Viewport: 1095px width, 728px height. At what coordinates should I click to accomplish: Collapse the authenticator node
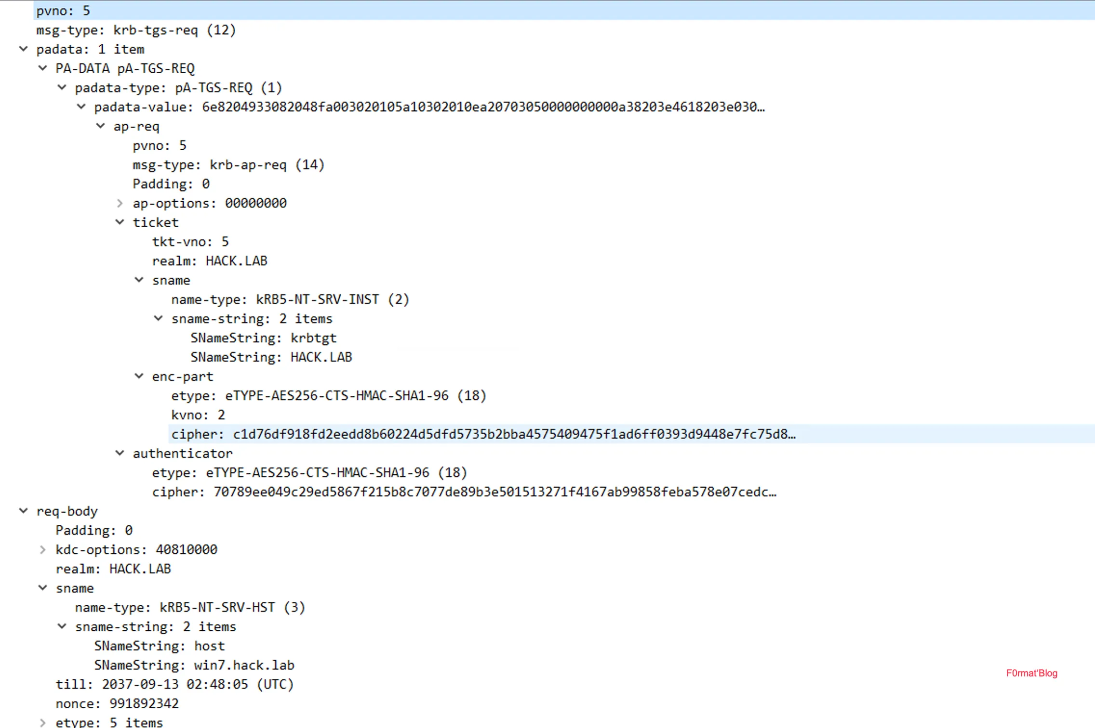120,454
